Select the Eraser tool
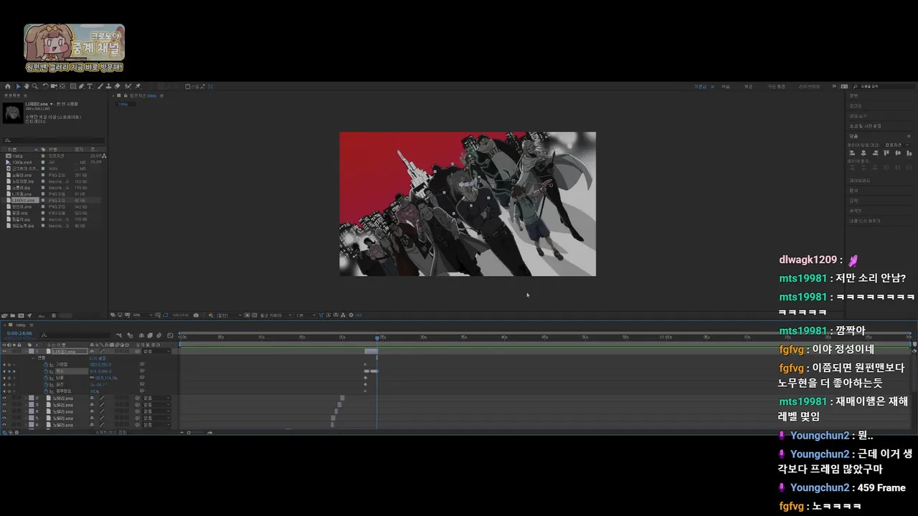The height and width of the screenshot is (516, 918). [117, 86]
